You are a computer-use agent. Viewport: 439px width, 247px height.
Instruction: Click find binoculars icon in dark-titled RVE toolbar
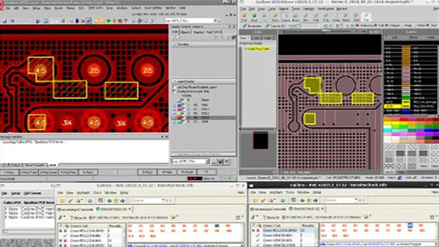click(x=294, y=200)
